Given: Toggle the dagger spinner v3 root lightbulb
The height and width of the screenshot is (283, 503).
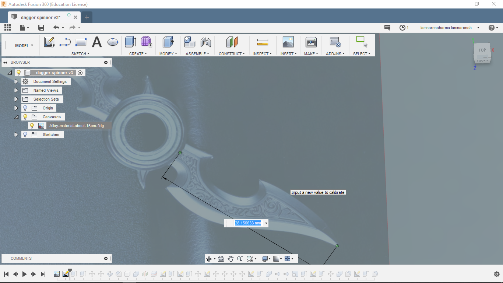Looking at the screenshot, I should 19,73.
